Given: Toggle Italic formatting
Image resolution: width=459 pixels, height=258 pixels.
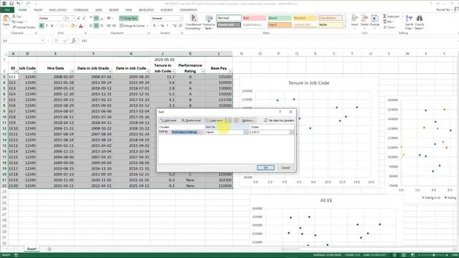Looking at the screenshot, I should pos(47,26).
